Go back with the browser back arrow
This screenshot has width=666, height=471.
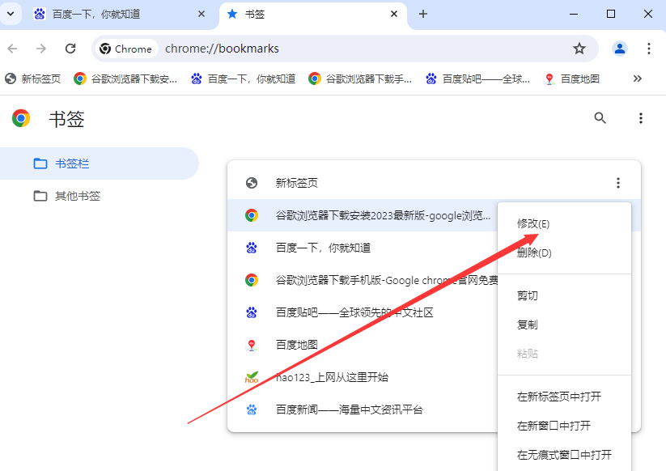17,49
